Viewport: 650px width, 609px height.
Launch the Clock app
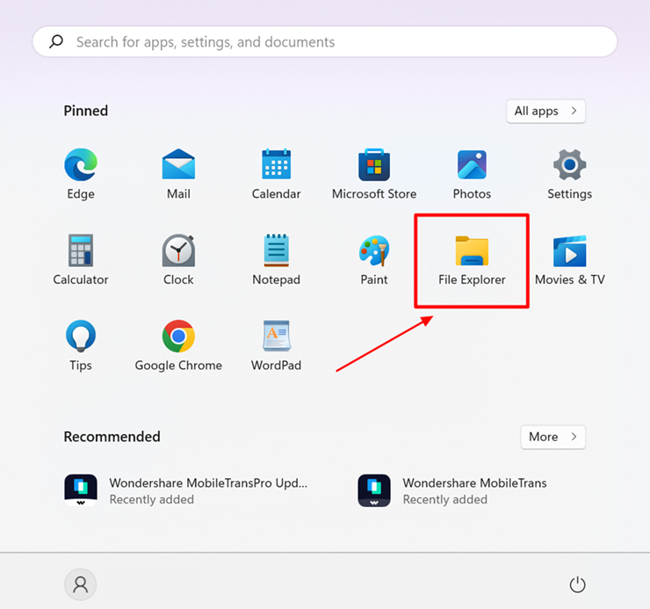178,260
